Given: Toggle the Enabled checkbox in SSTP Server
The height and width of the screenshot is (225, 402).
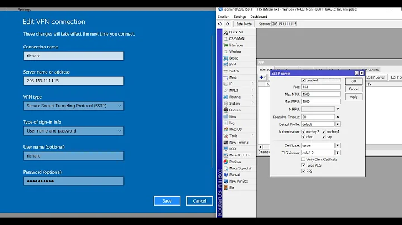Looking at the screenshot, I should 304,80.
